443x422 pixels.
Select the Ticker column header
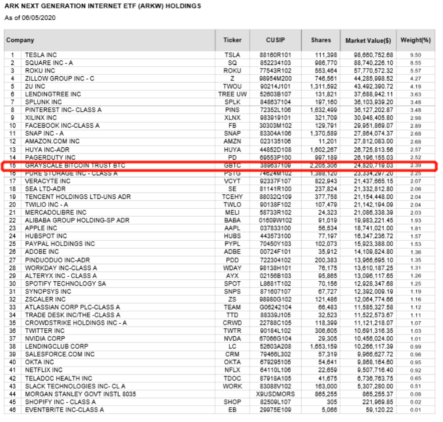(232, 40)
